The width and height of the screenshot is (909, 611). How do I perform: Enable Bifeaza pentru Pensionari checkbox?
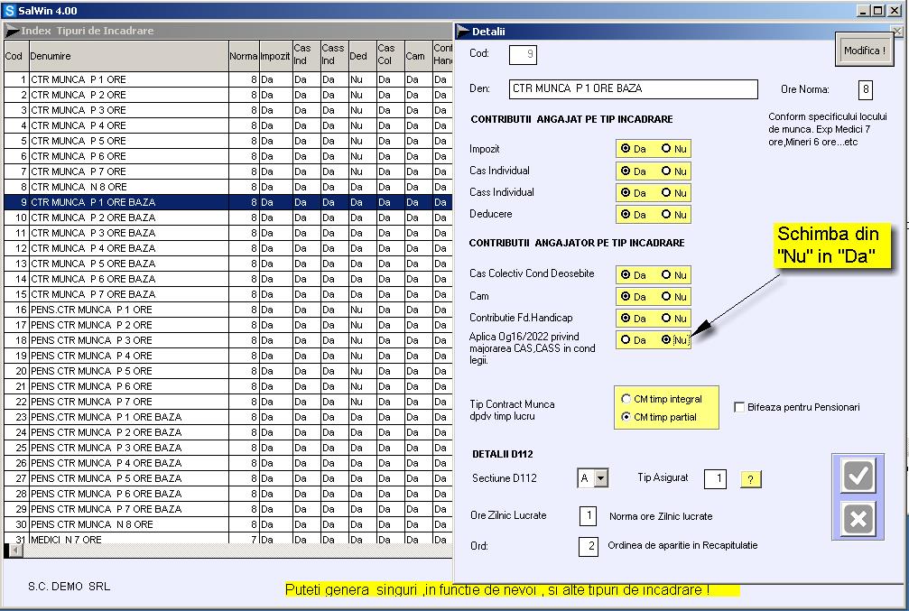pos(739,407)
